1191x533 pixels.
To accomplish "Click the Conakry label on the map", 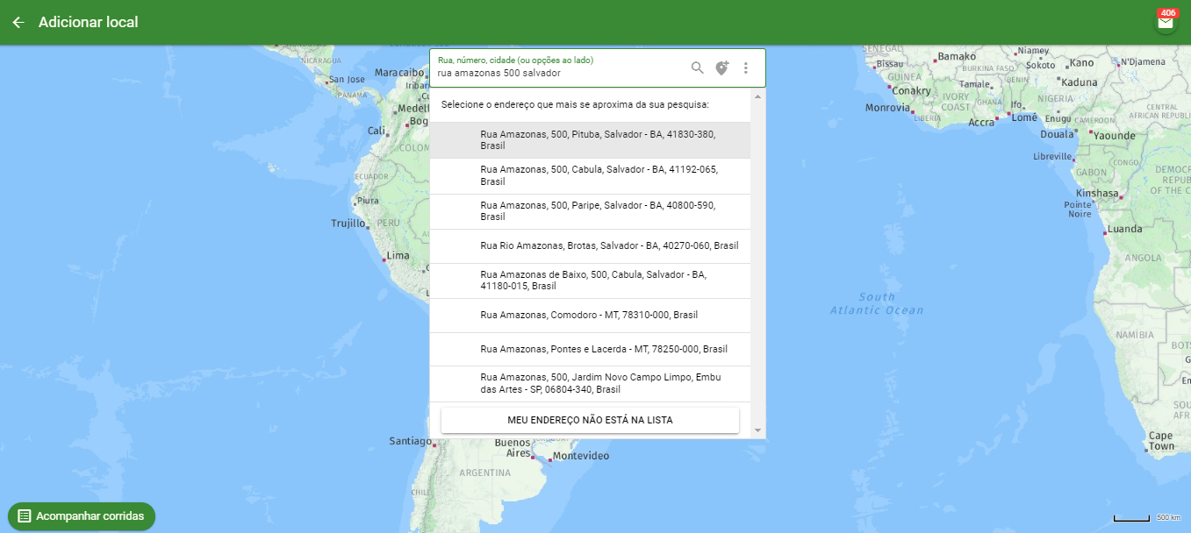I will 912,91.
